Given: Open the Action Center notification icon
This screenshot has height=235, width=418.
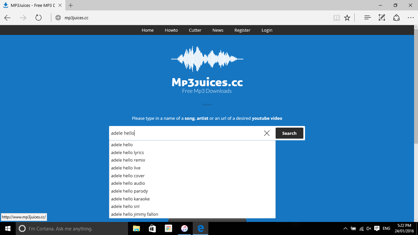Looking at the screenshot, I should tap(377, 228).
